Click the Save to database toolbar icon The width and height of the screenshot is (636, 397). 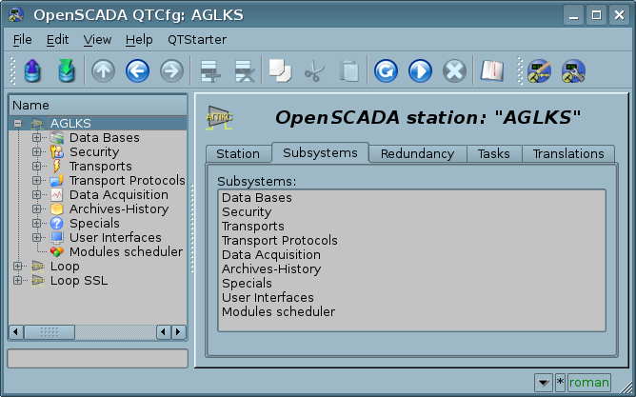(65, 71)
